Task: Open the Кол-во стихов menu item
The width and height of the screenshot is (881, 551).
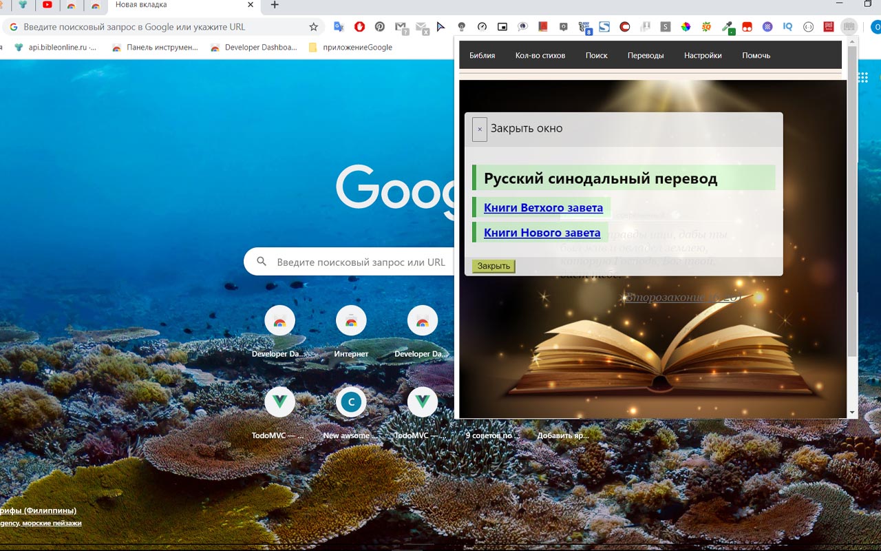Action: point(540,55)
